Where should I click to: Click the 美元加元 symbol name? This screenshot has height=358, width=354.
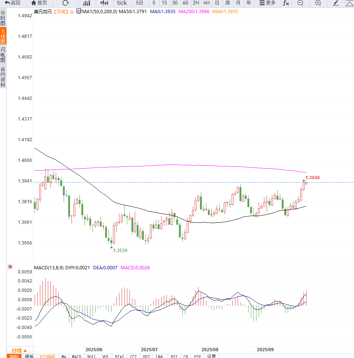43,11
